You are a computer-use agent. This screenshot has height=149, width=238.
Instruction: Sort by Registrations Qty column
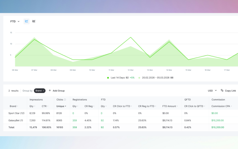(75, 106)
